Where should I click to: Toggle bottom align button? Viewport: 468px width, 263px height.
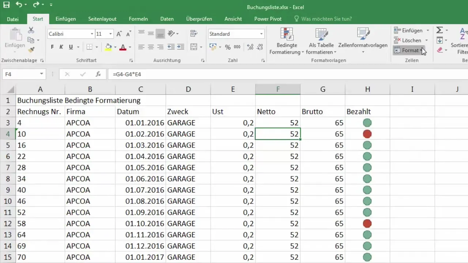[x=160, y=34]
